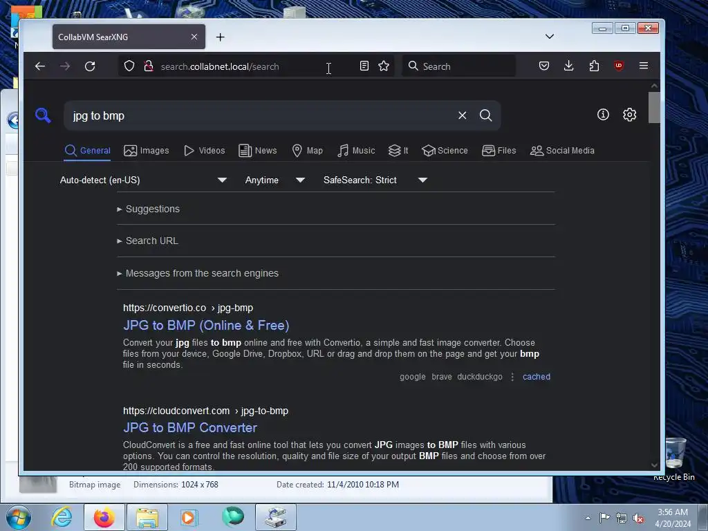
Task: Switch to the Science category
Action: point(445,150)
